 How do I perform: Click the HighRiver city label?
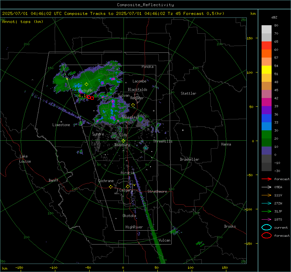(x=134, y=227)
